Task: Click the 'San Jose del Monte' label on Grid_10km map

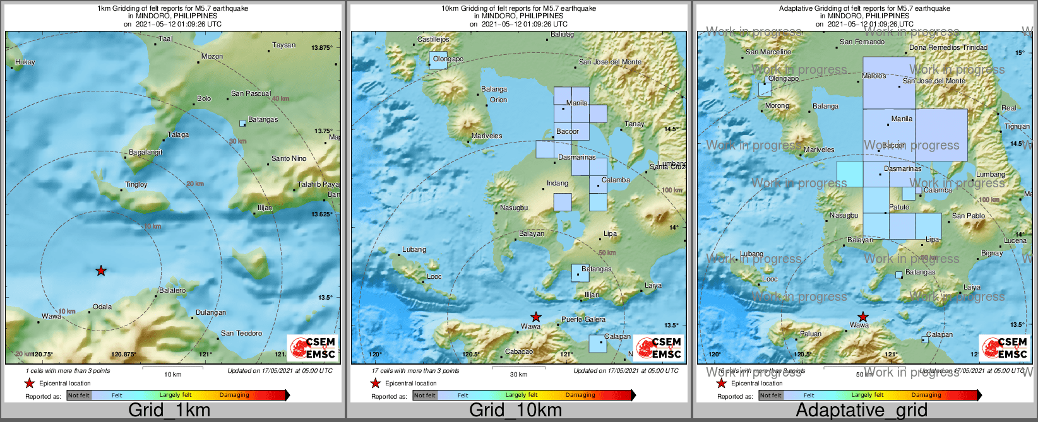Action: (610, 62)
